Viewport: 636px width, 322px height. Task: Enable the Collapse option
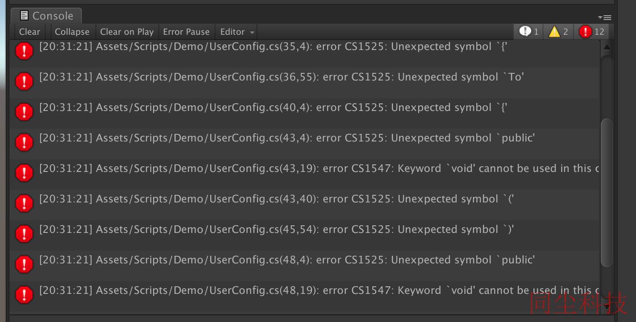click(x=72, y=31)
